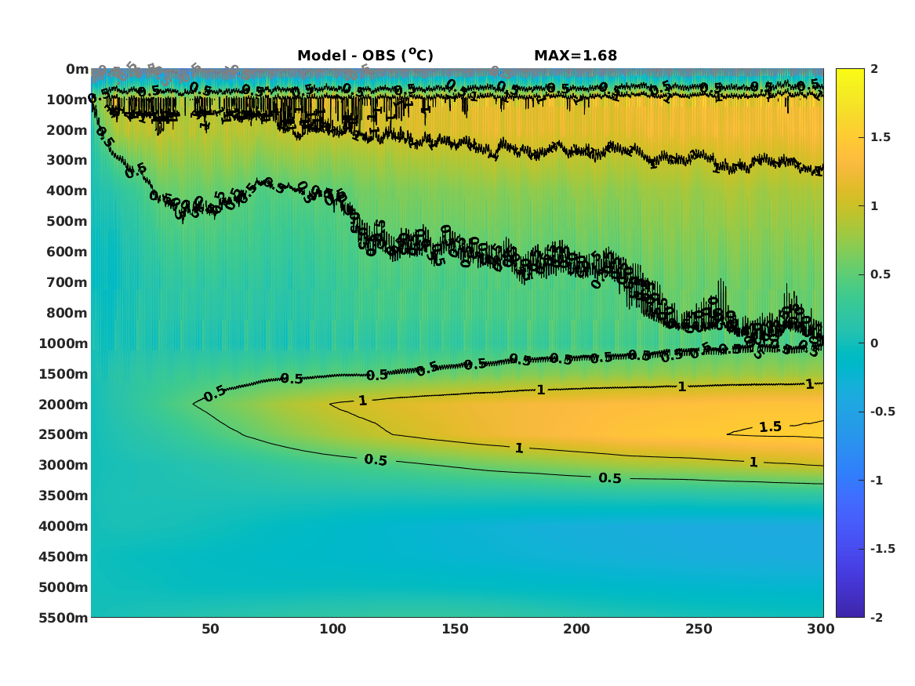This screenshot has height=686, width=915.
Task: Click the colorbar tick label '-1'
Action: pos(877,480)
